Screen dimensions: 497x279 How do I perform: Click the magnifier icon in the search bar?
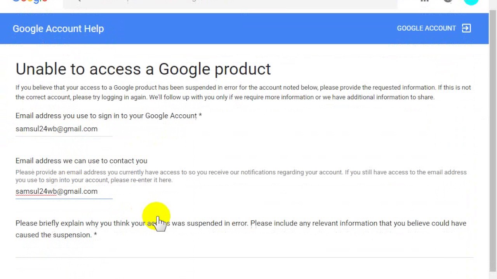pyautogui.click(x=78, y=1)
